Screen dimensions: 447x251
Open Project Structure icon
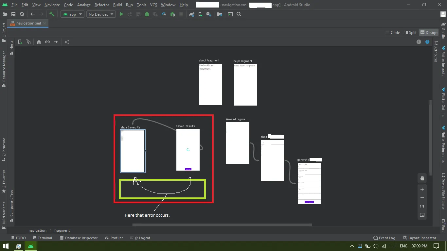pyautogui.click(x=220, y=14)
